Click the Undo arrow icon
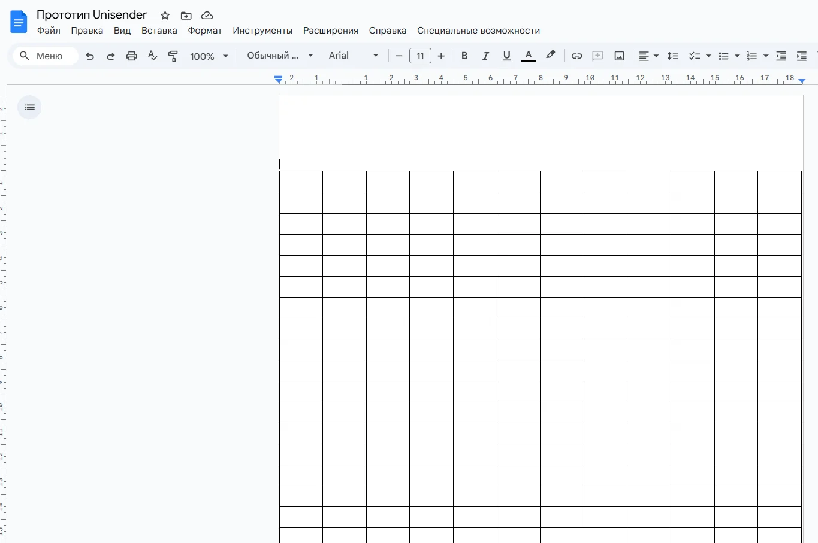818x543 pixels. [90, 56]
